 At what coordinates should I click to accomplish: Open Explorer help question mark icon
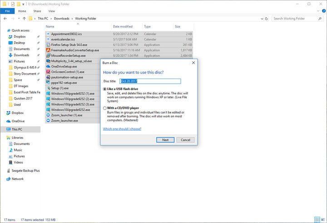[x=323, y=11]
